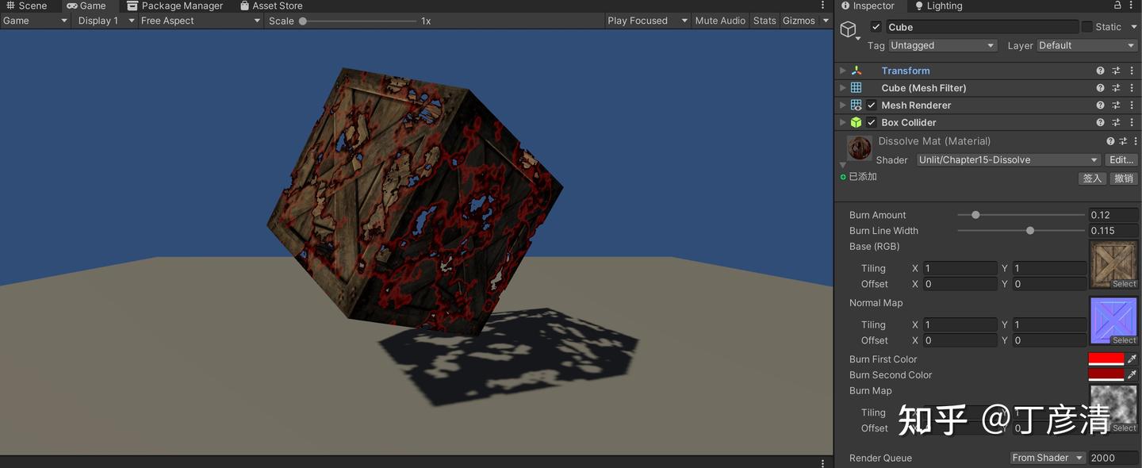
Task: Select the Transform component icon
Action: [x=856, y=70]
